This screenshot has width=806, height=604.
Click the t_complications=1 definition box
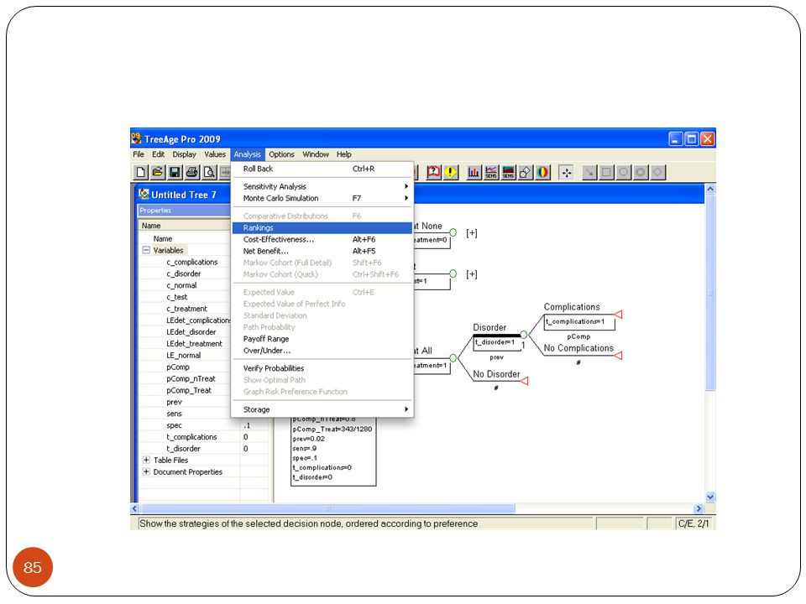point(579,322)
